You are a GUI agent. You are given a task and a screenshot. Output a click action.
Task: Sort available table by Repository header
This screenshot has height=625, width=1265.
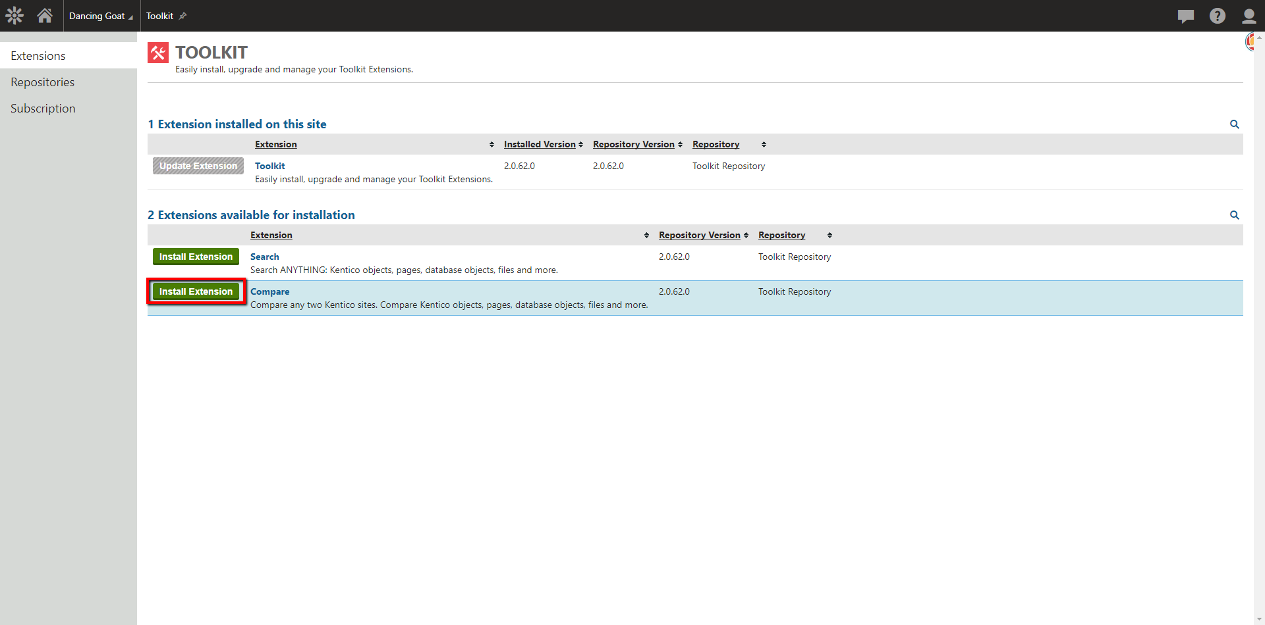click(781, 235)
